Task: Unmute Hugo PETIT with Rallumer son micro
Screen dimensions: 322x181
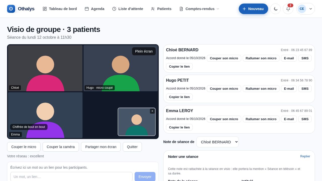Action: [x=261, y=88]
